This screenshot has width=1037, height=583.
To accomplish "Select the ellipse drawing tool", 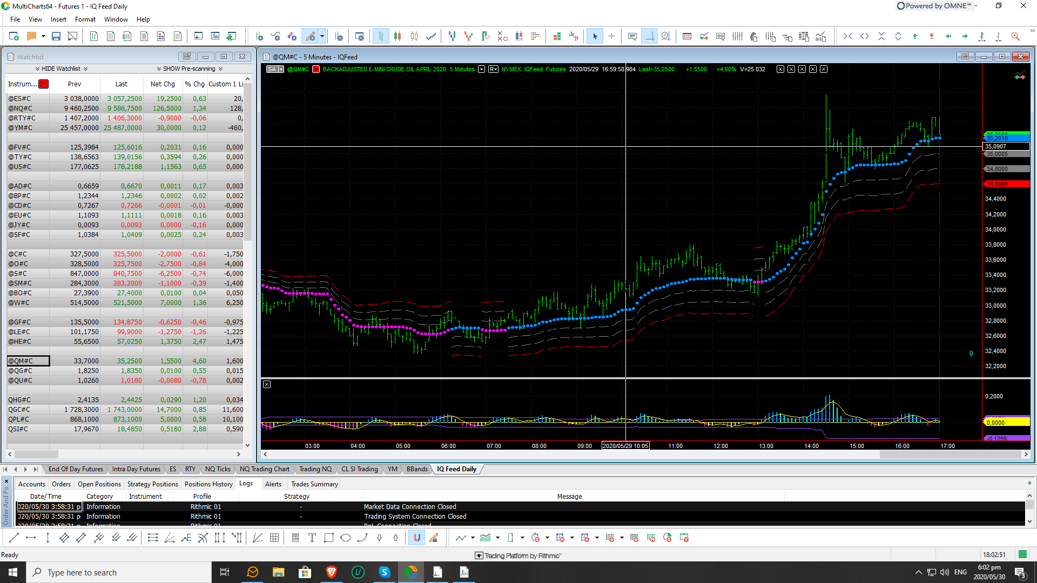I will point(346,538).
